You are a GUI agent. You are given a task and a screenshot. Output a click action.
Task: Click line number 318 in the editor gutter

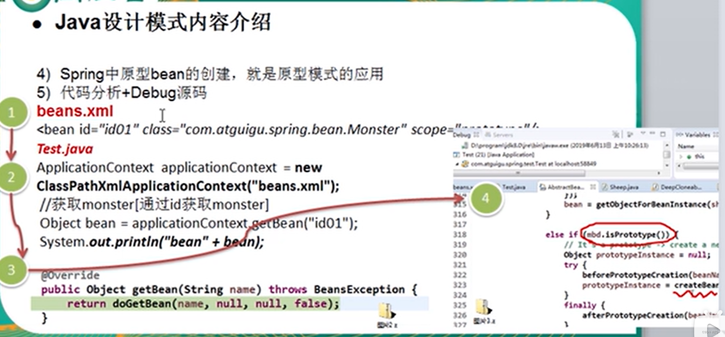click(460, 234)
